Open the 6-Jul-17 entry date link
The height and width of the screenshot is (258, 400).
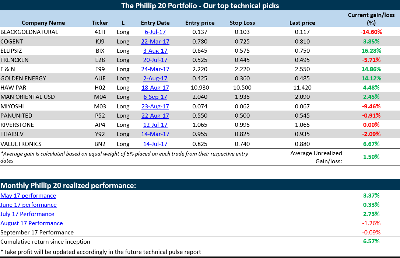tap(155, 32)
